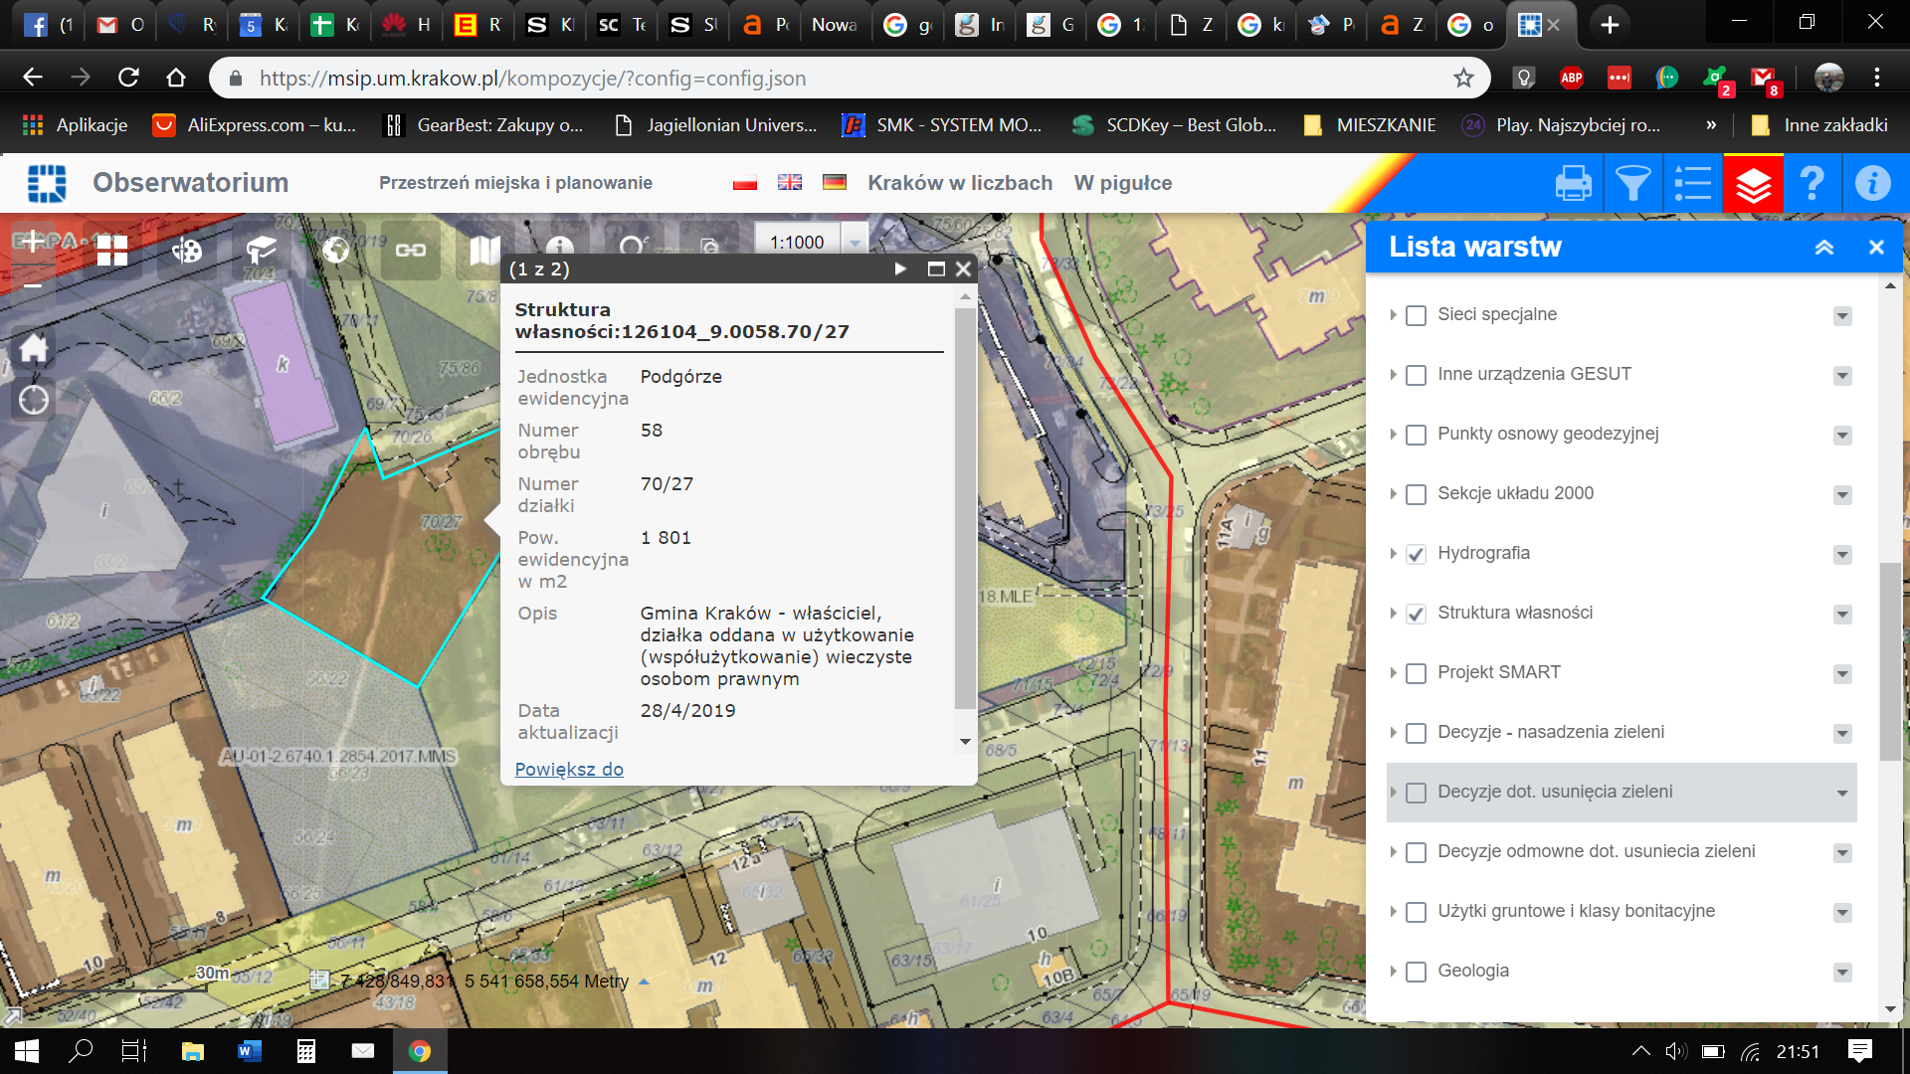Viewport: 1910px width, 1074px height.
Task: Show next feature in popup
Action: tap(900, 268)
